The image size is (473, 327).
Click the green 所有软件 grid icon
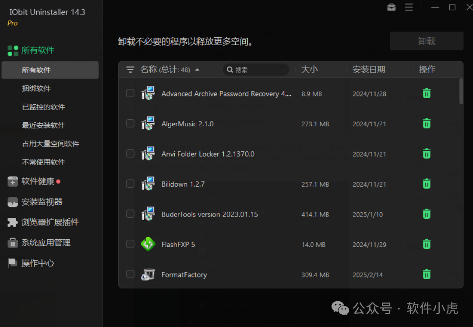pos(13,51)
